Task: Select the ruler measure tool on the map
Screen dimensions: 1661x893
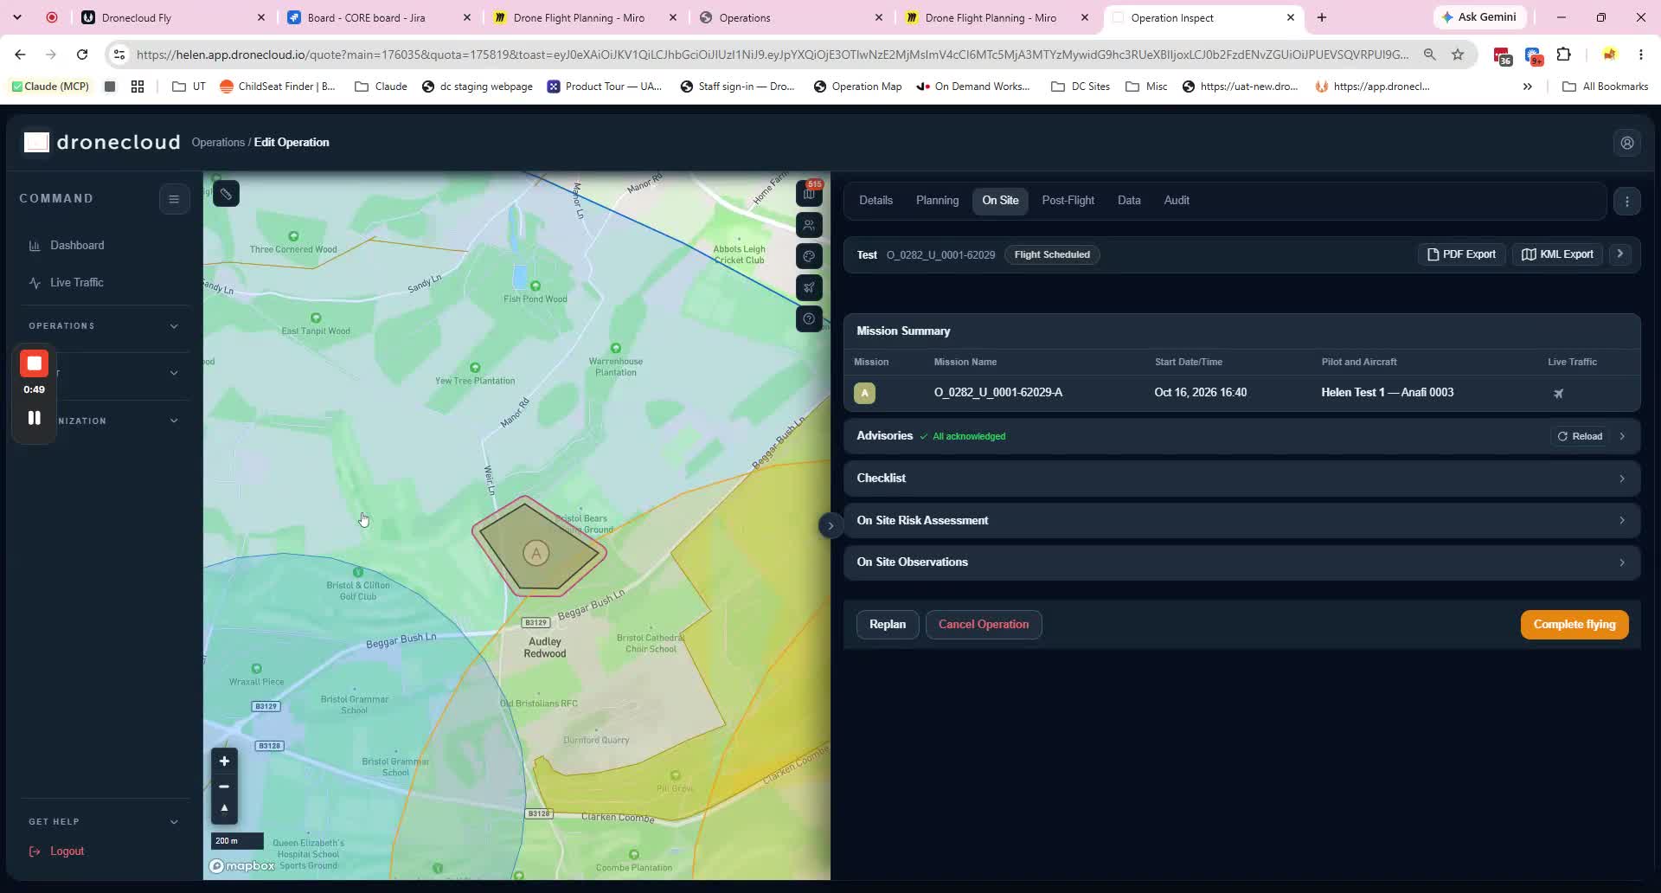Action: point(226,194)
